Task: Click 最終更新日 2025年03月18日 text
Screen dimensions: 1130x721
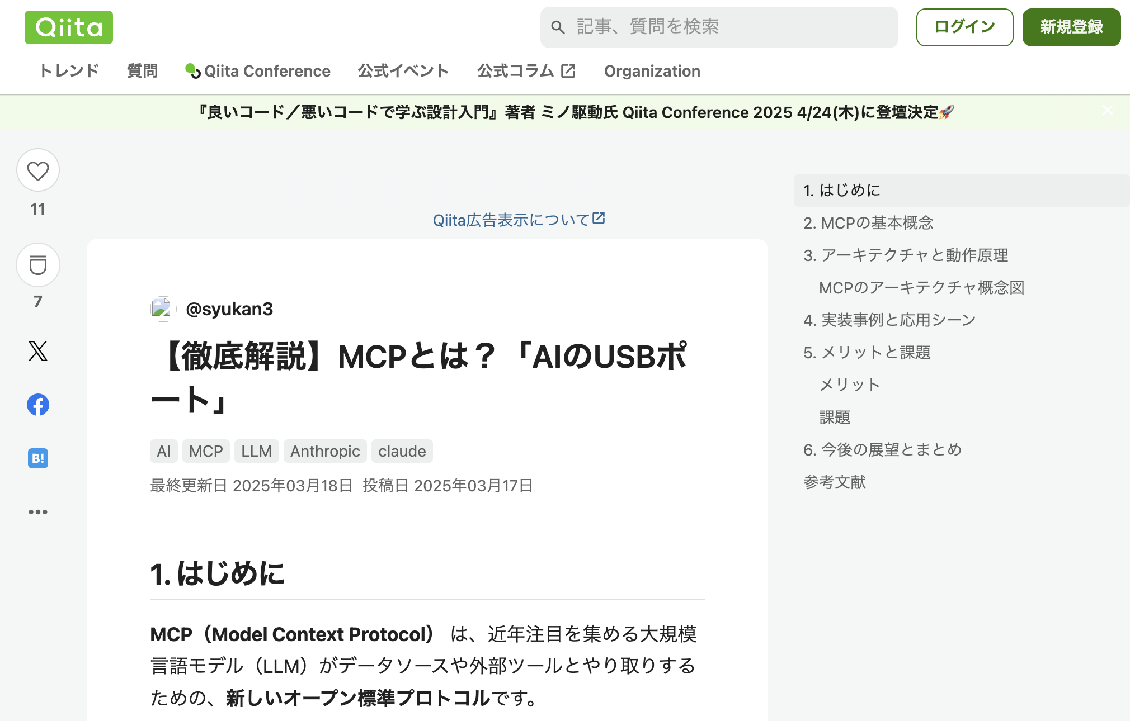Action: point(251,486)
